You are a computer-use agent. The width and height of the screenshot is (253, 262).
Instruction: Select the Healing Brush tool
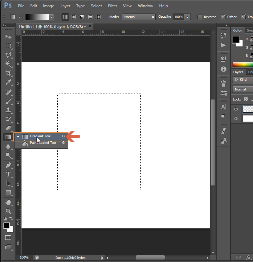point(8,92)
